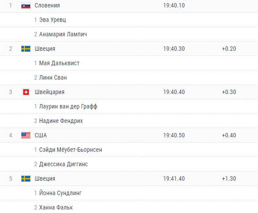Viewport: 258px width, 213px height.
Task: Select athlete Ханна Фальк
Action: pos(56,207)
